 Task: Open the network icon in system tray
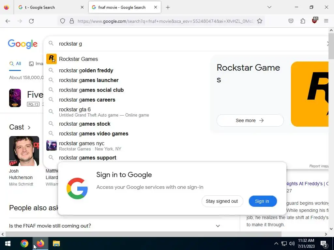(284, 243)
